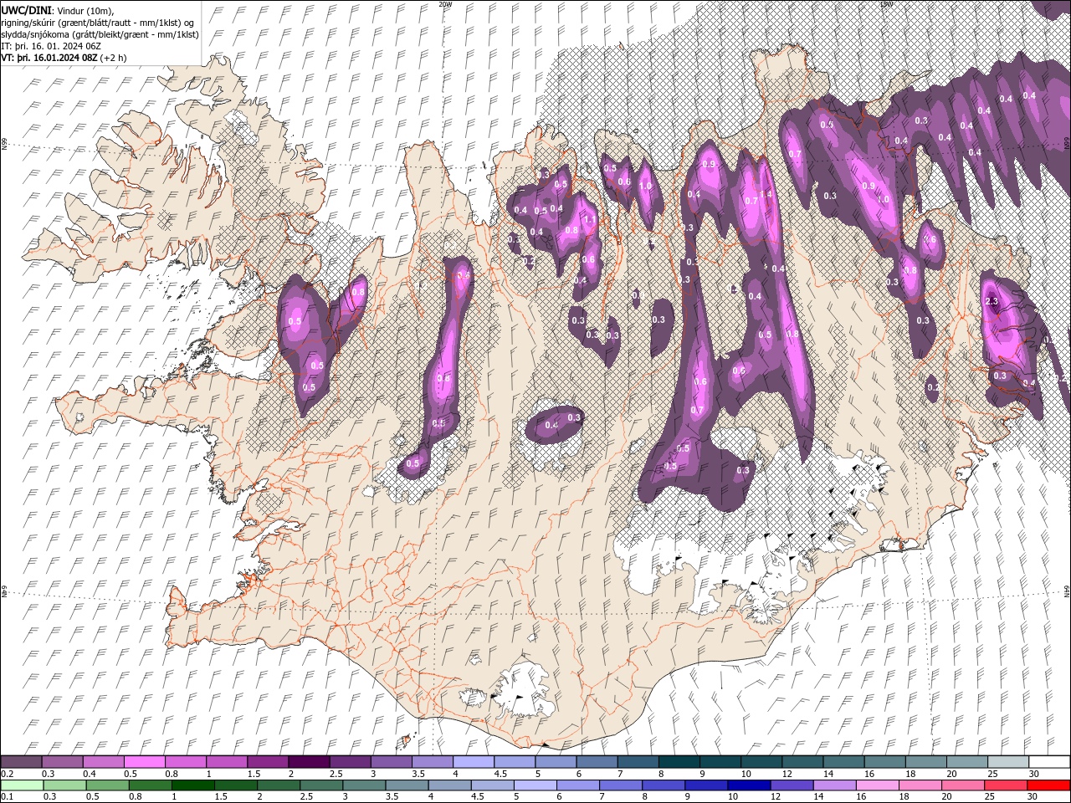Click upper legend swatch labeled 18

coord(926,762)
